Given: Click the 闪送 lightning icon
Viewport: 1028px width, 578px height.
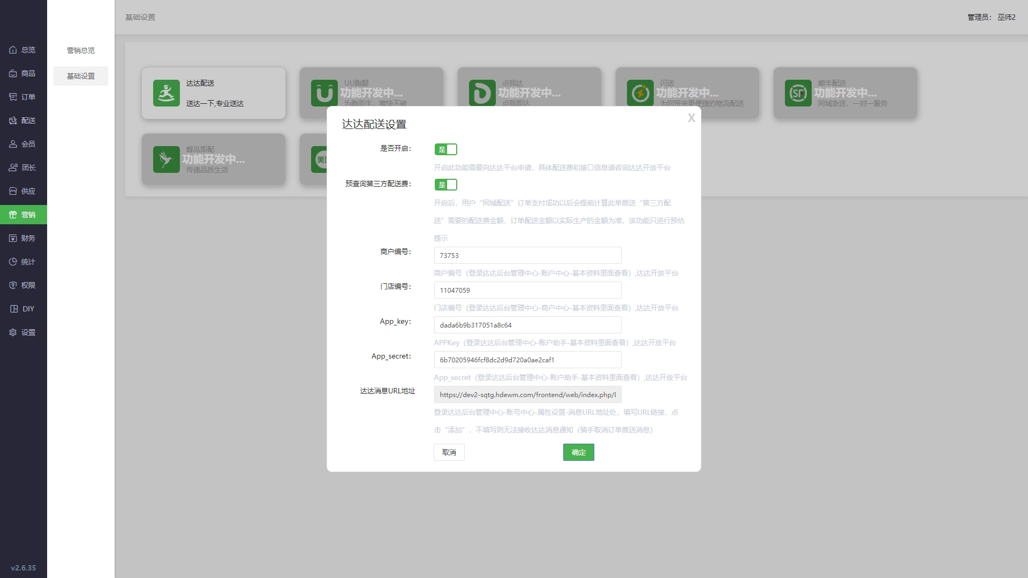Looking at the screenshot, I should click(x=640, y=93).
